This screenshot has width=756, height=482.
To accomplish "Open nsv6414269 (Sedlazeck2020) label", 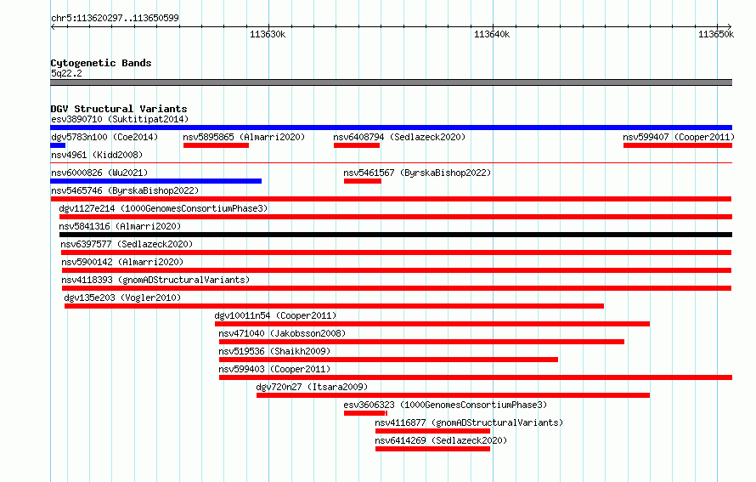I will (441, 440).
